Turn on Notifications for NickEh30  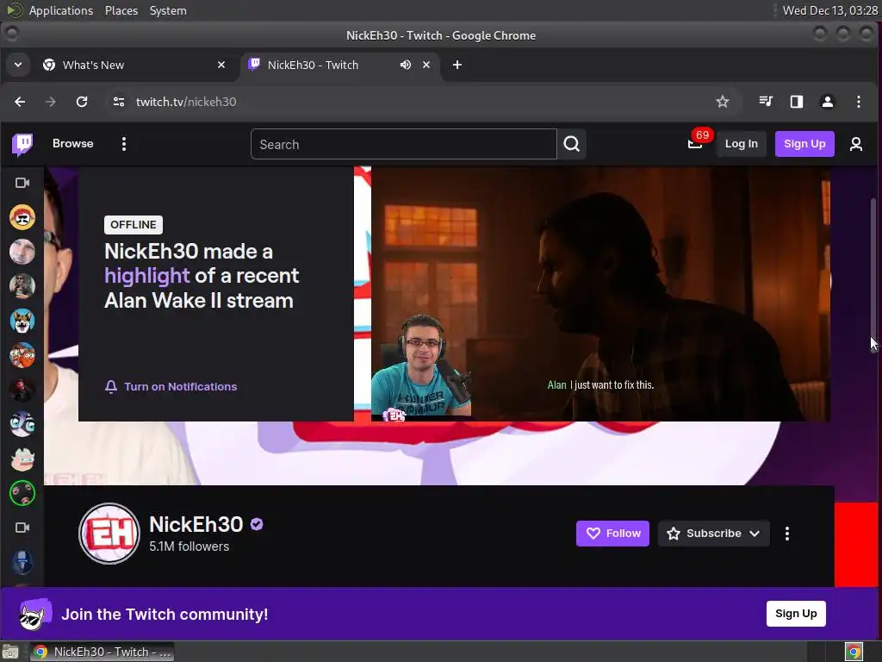[171, 387]
